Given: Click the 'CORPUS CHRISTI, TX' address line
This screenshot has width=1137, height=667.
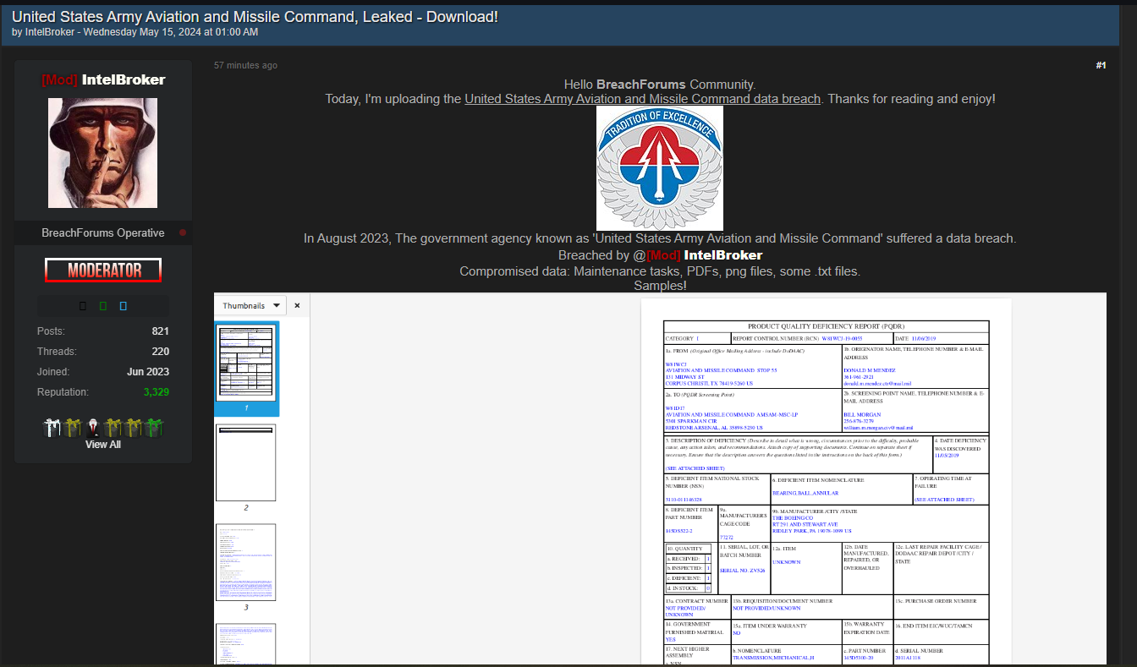Looking at the screenshot, I should [708, 384].
